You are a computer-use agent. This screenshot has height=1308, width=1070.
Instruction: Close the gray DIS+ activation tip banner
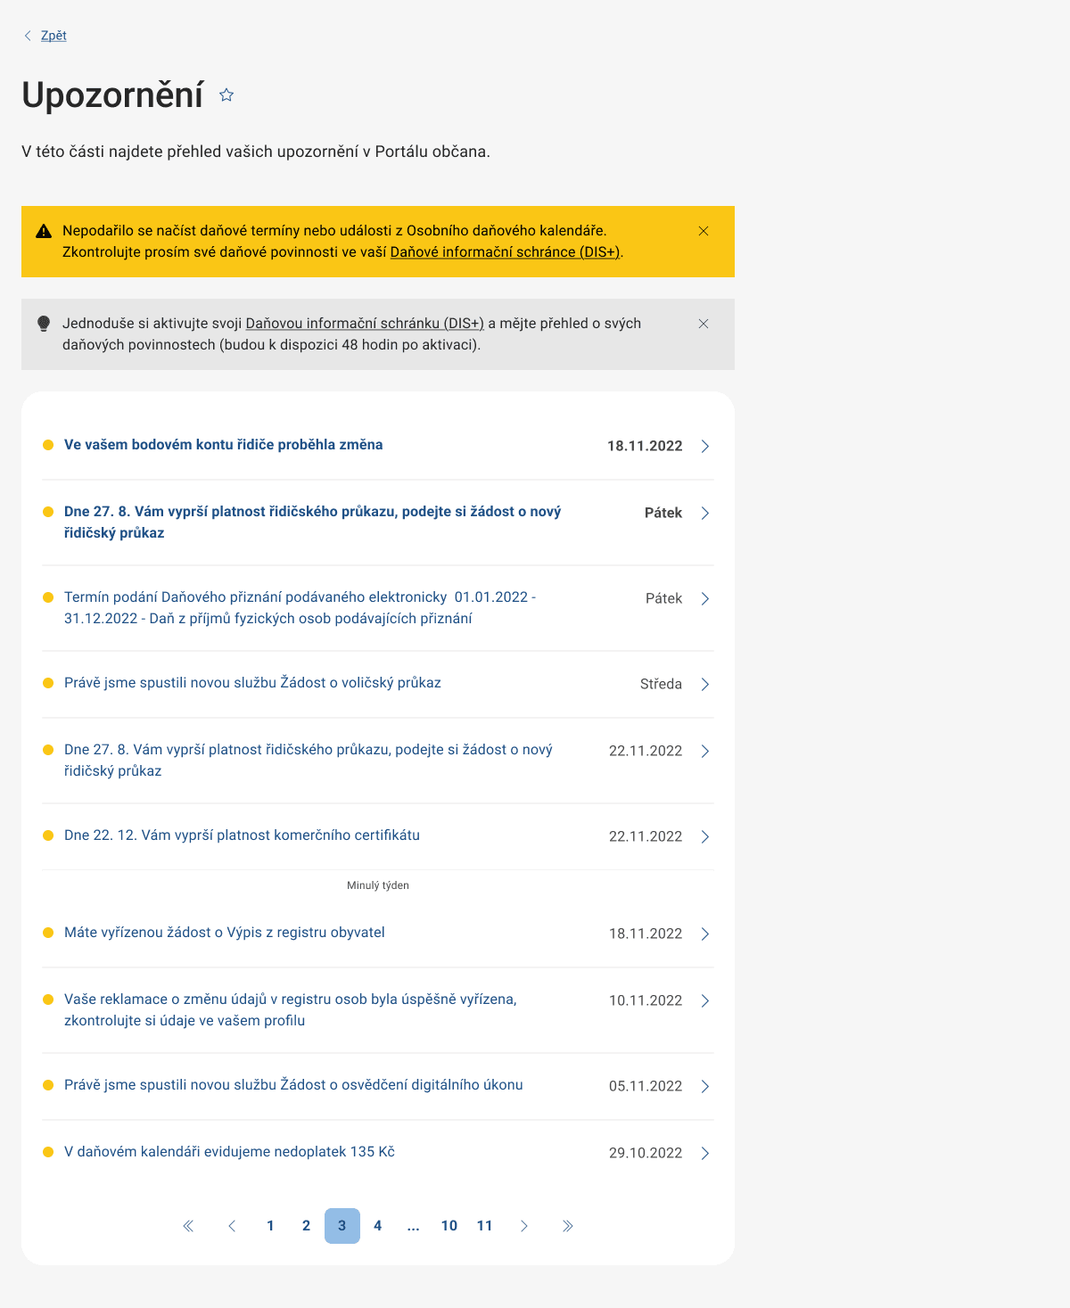coord(704,324)
